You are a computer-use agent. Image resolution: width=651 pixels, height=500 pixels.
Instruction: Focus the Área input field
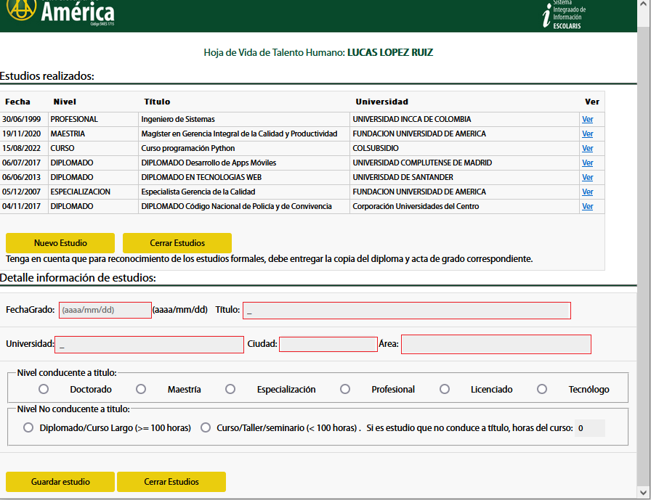click(x=496, y=344)
